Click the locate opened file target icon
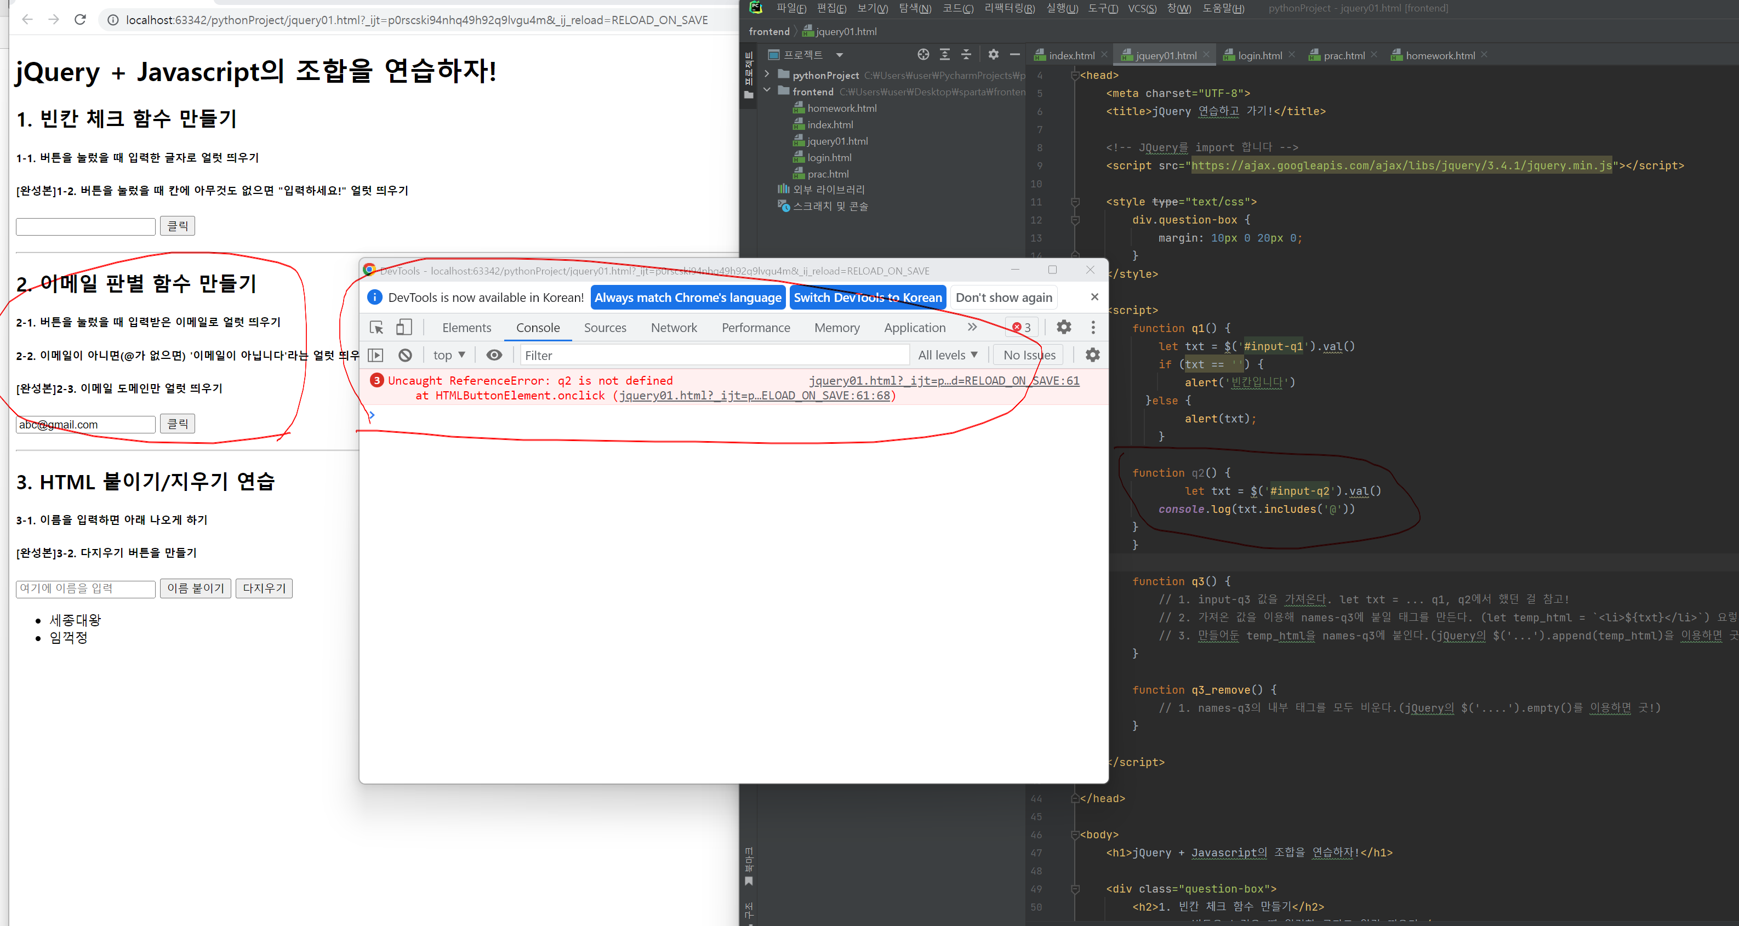This screenshot has width=1739, height=926. [923, 55]
